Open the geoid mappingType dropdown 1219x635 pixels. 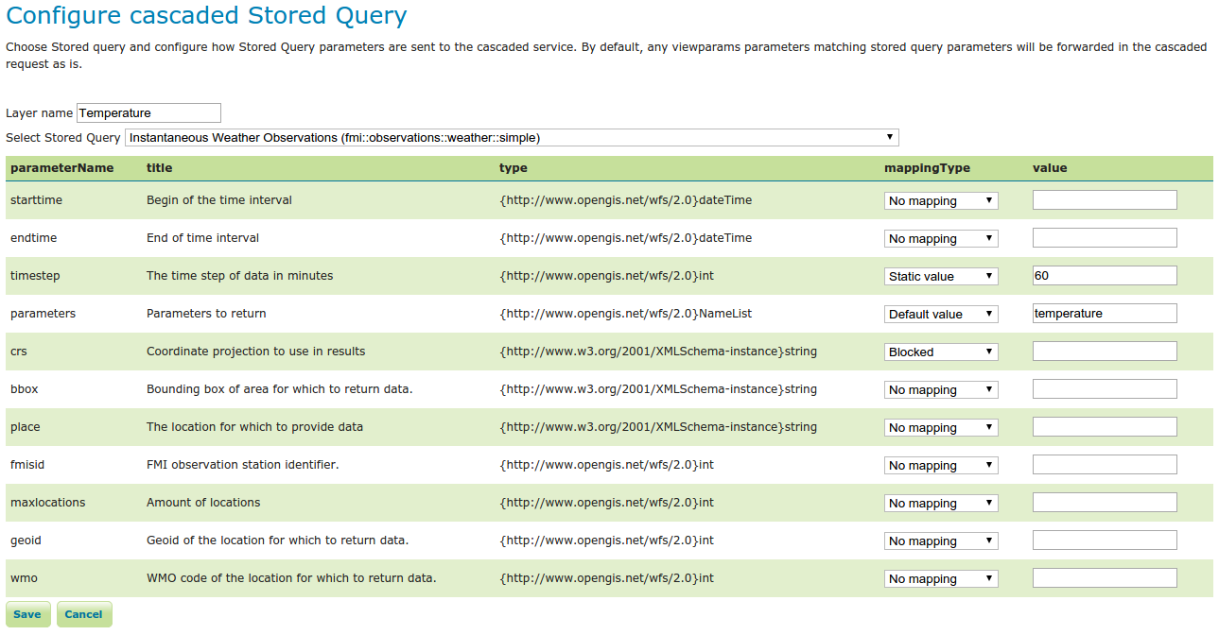(940, 540)
